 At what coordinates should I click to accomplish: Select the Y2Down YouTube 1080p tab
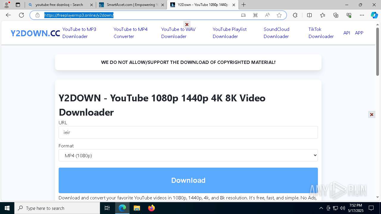pos(202,5)
